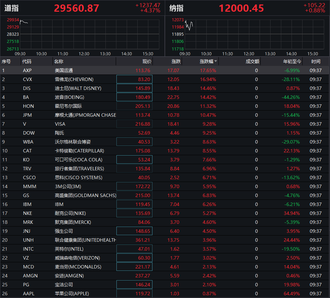Image resolution: width=330 pixels, height=298 pixels.
Task: Click the MCD ticker code
Action: click(29, 267)
